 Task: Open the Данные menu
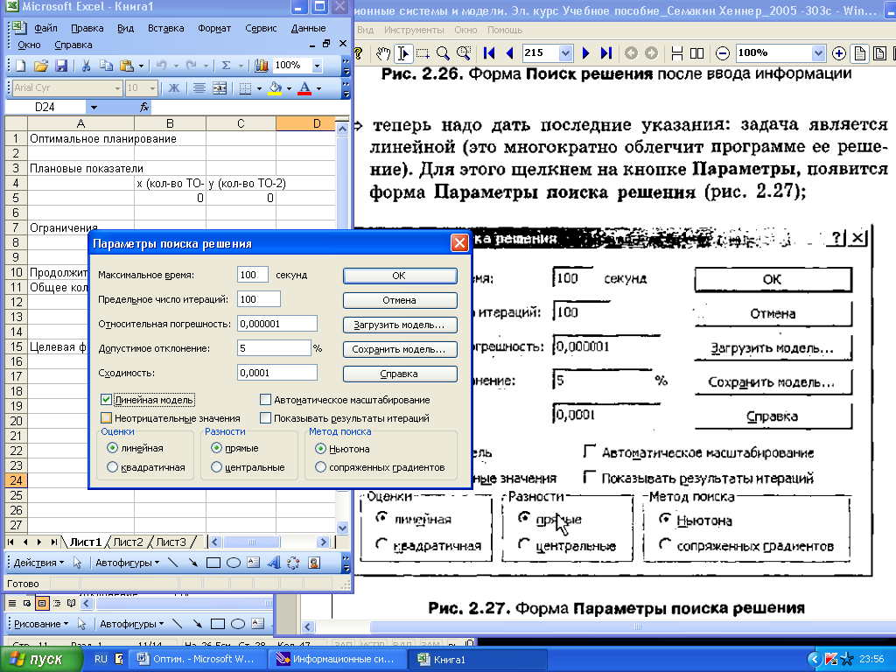(x=308, y=28)
